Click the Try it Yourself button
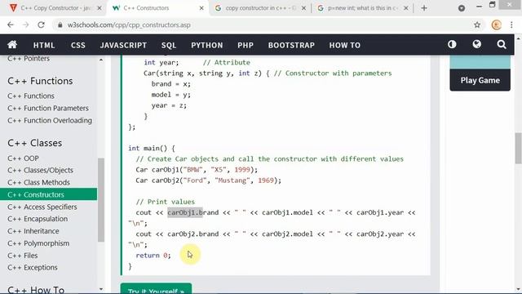 [x=156, y=289]
